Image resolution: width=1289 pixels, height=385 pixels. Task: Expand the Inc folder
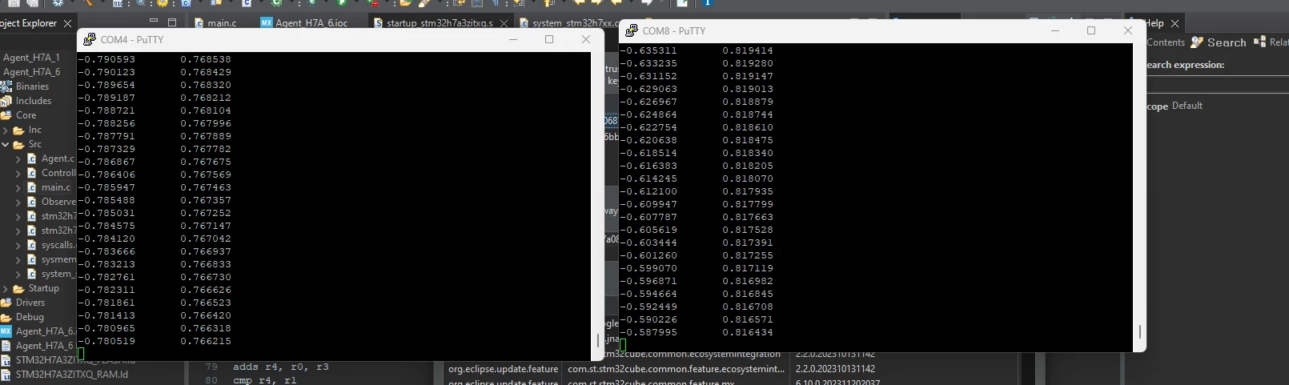(x=6, y=130)
